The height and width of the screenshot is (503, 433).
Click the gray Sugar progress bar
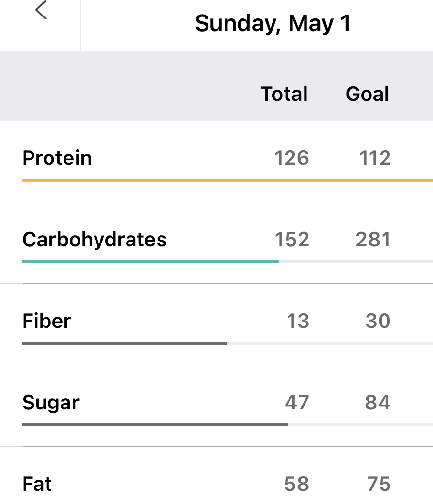(x=155, y=425)
